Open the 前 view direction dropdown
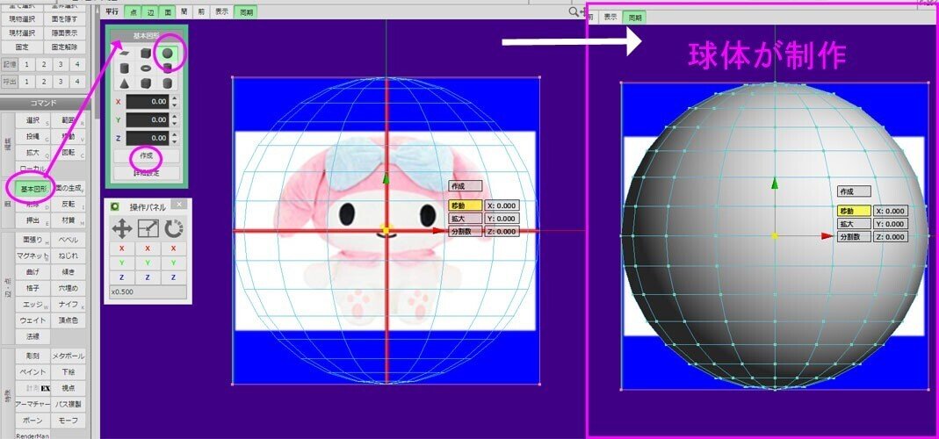 [202, 11]
